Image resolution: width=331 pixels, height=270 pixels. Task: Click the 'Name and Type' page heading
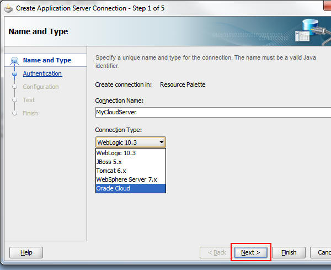point(38,31)
